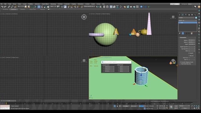Click the Select by Name icon
Screen dimensions: 201x113
click(29, 7)
